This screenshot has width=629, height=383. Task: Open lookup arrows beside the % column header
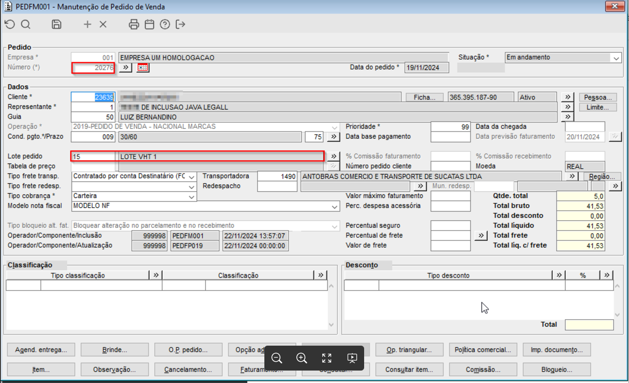[x=607, y=275]
